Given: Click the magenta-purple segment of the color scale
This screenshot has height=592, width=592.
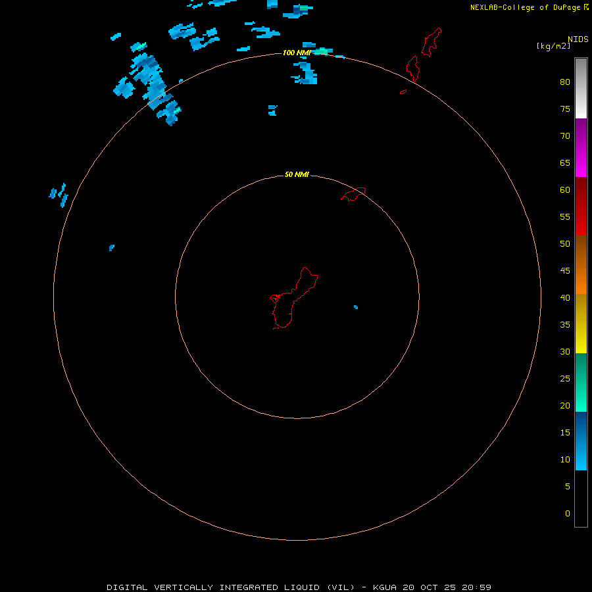Looking at the screenshot, I should click(x=581, y=147).
